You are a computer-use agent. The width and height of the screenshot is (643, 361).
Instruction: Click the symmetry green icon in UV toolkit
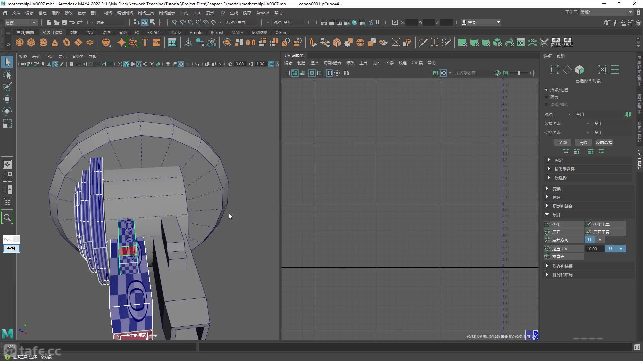click(628, 114)
